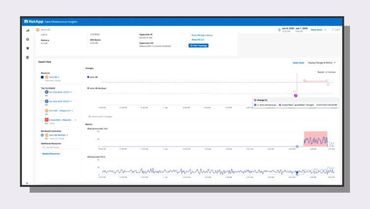Viewport: 370px width, 209px height.
Task: Click the View Topology button
Action: pos(198,45)
